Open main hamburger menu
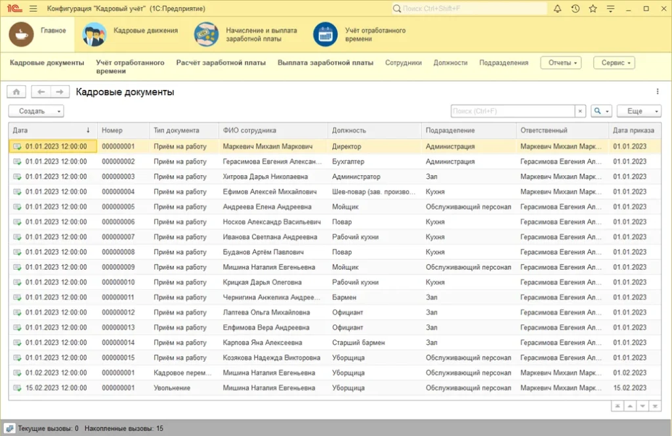This screenshot has width=672, height=436. tap(33, 9)
